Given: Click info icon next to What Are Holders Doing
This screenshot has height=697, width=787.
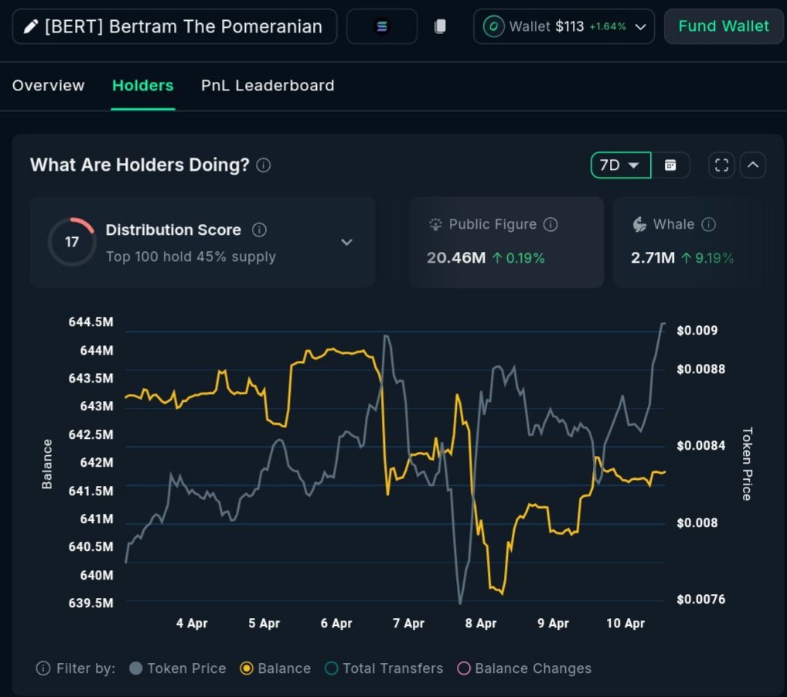Looking at the screenshot, I should click(264, 165).
